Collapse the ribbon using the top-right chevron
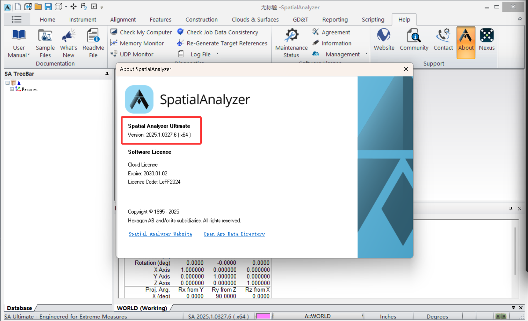 pos(520,19)
